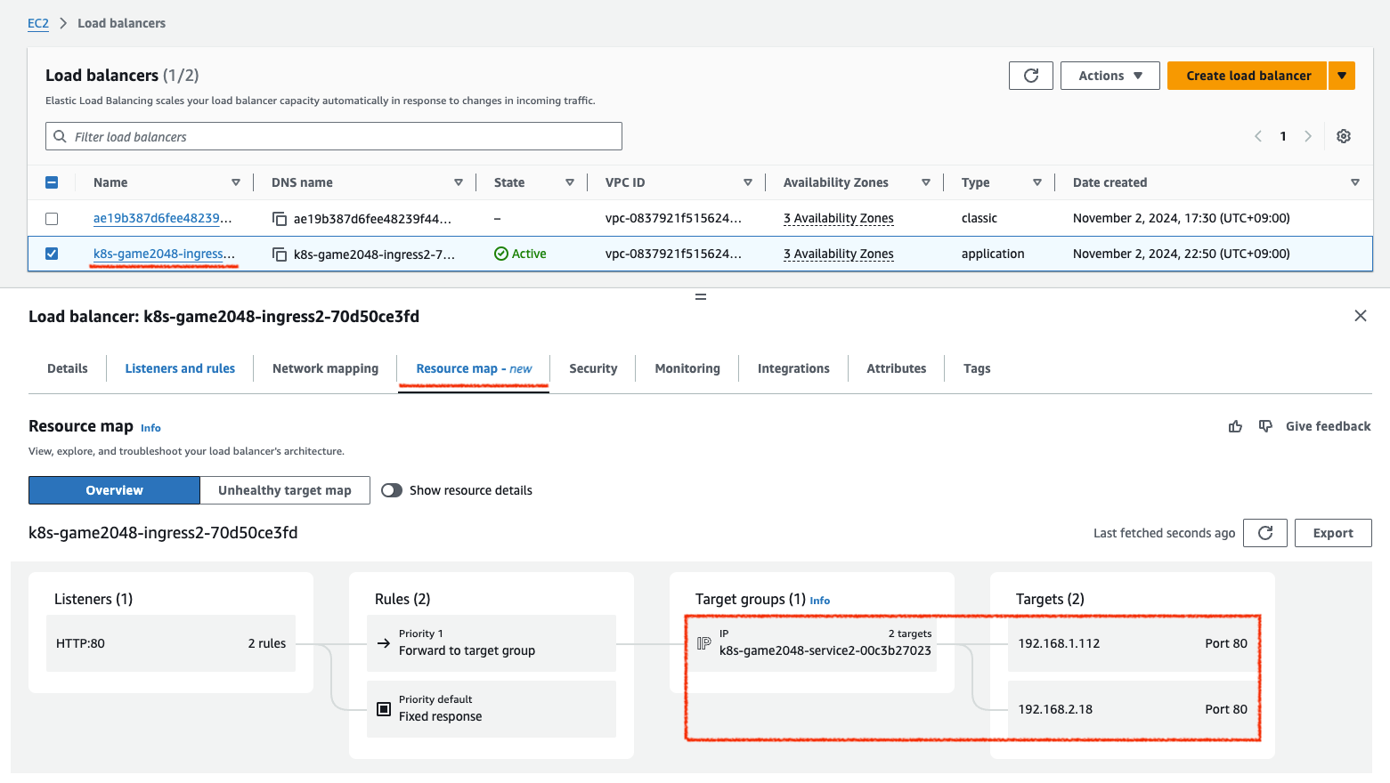Give thumbs down feedback for resource map
This screenshot has width=1390, height=783.
1265,426
